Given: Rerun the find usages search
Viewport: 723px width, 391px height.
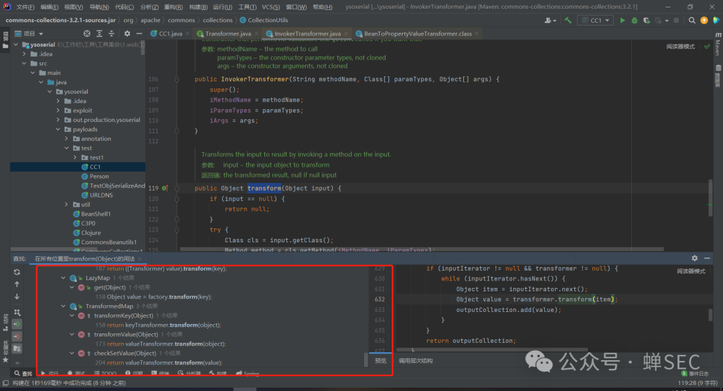Looking at the screenshot, I should 17,271.
